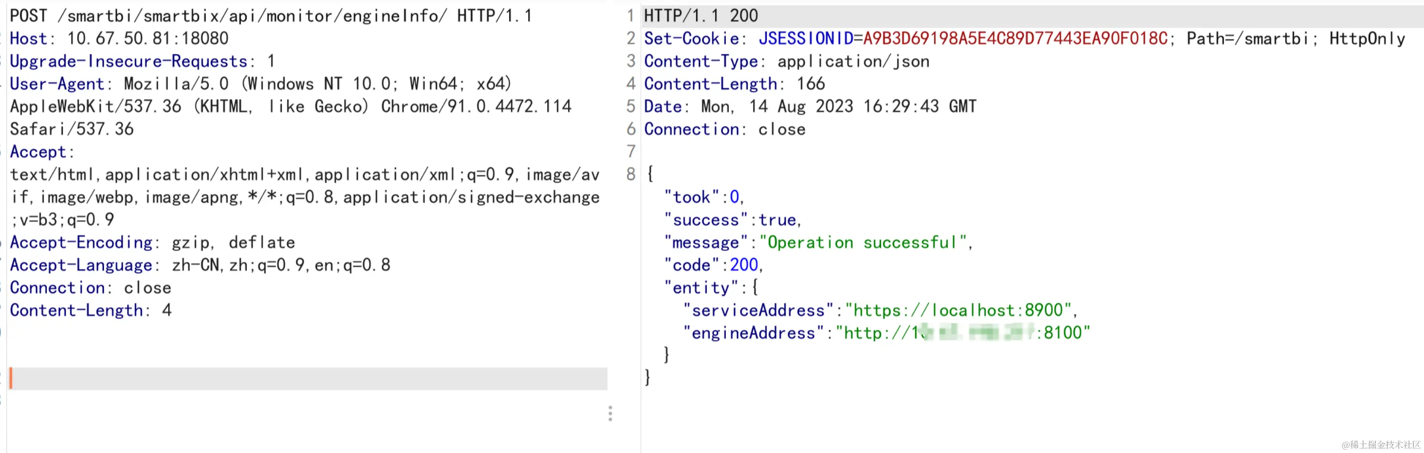Screen dimensions: 1424x453
Task: Click the "engineAddress" JSON key
Action: tap(754, 333)
